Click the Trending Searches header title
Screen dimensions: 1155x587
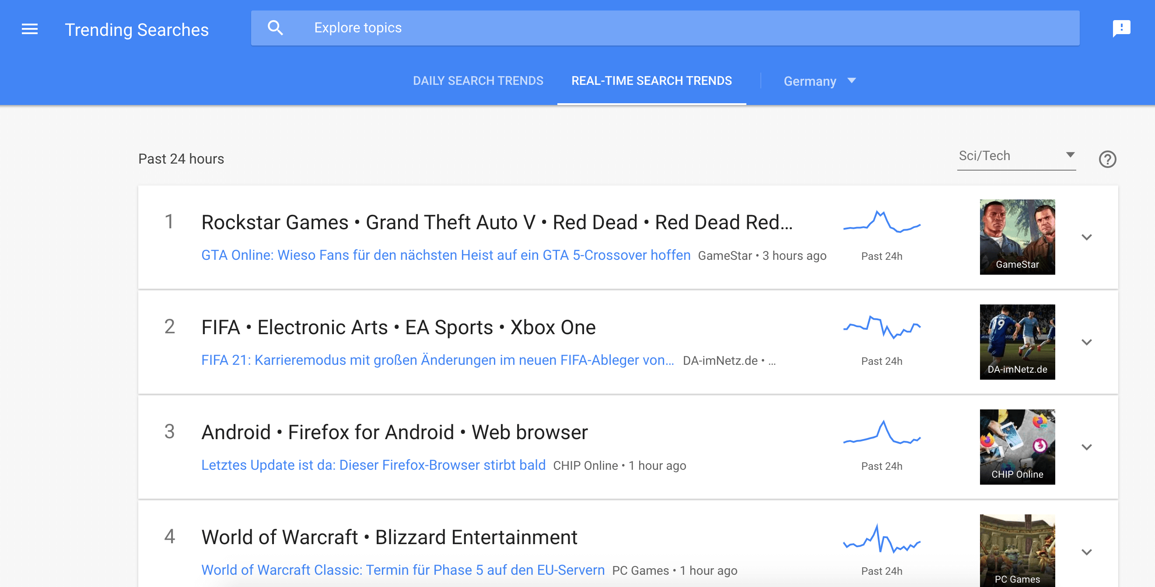(x=137, y=30)
